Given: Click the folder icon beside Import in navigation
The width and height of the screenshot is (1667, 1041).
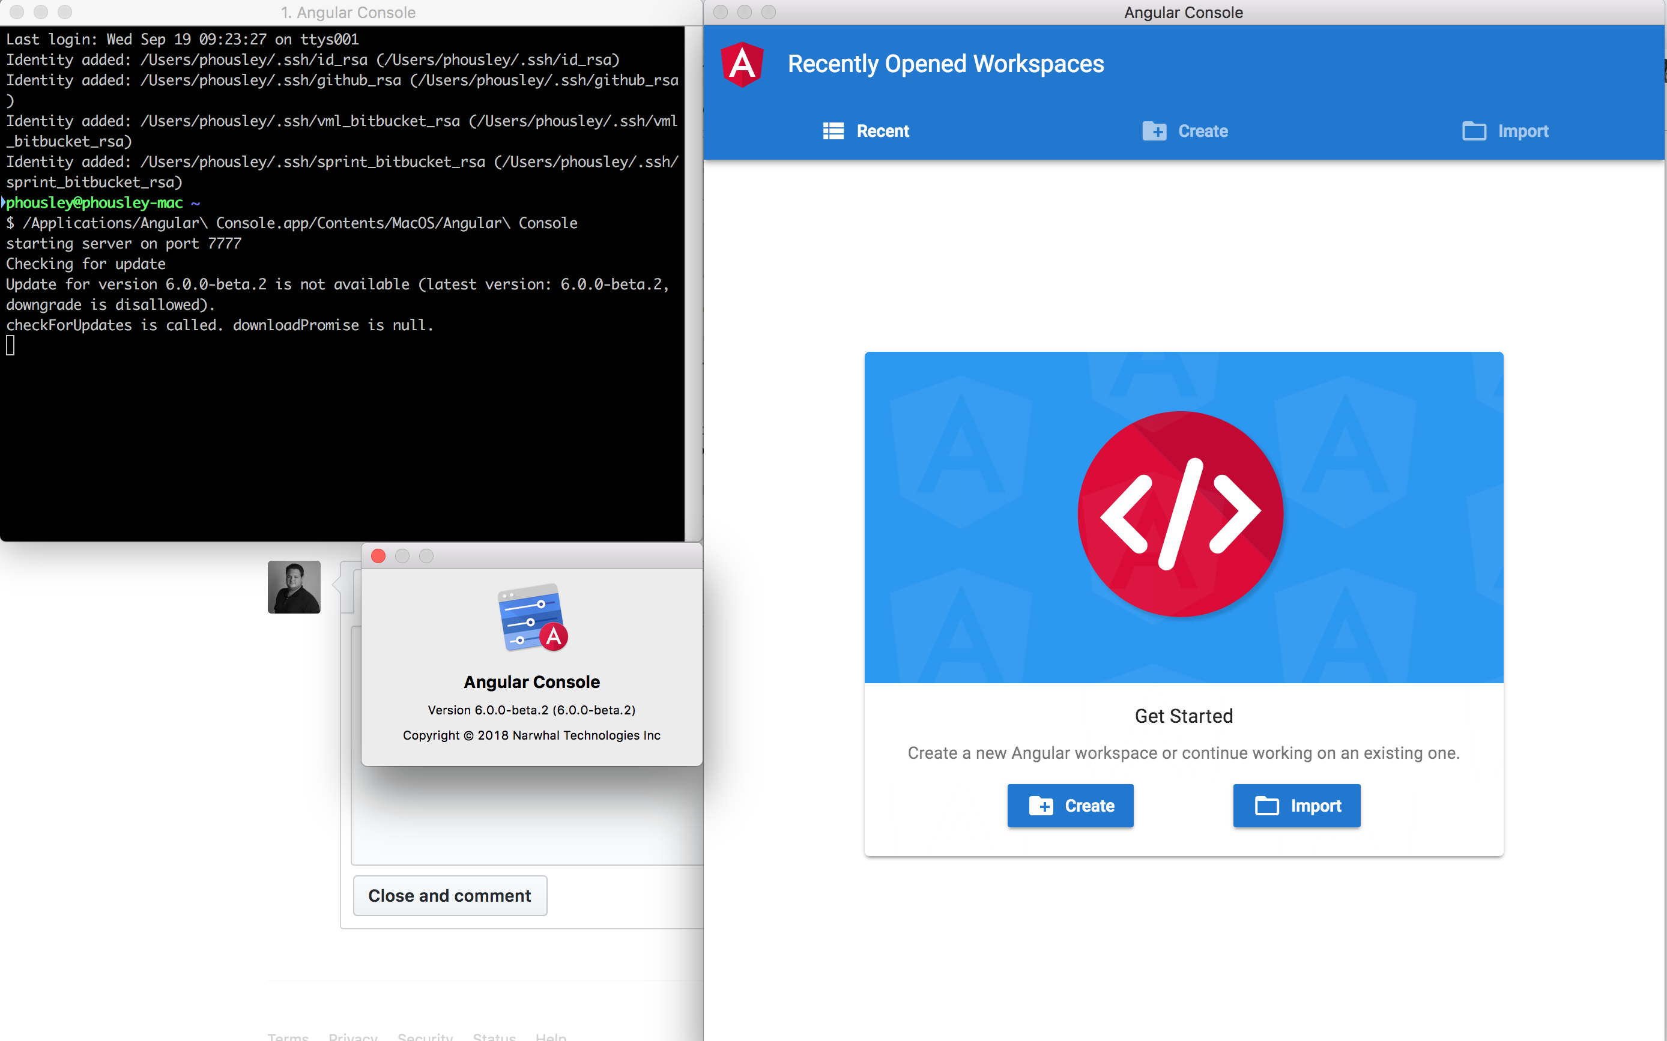Looking at the screenshot, I should click(x=1475, y=131).
